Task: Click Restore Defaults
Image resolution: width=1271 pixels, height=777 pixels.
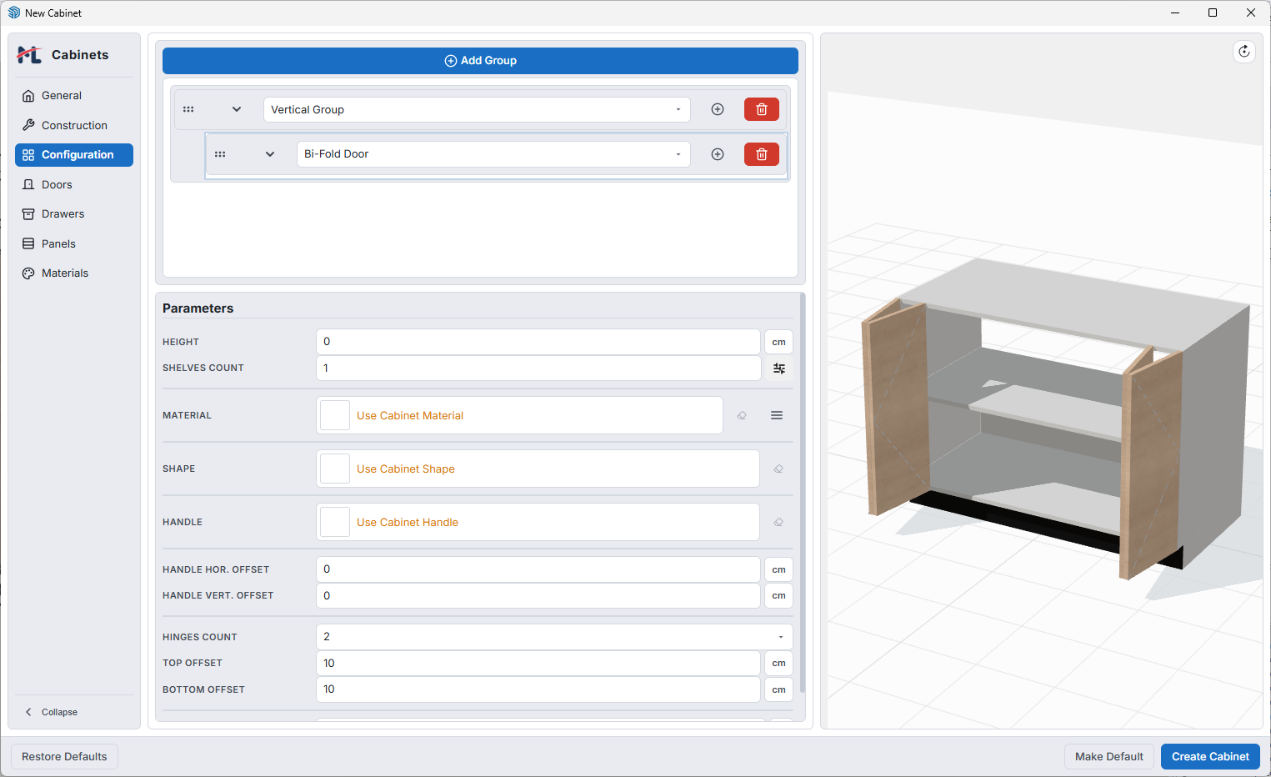Action: click(64, 757)
